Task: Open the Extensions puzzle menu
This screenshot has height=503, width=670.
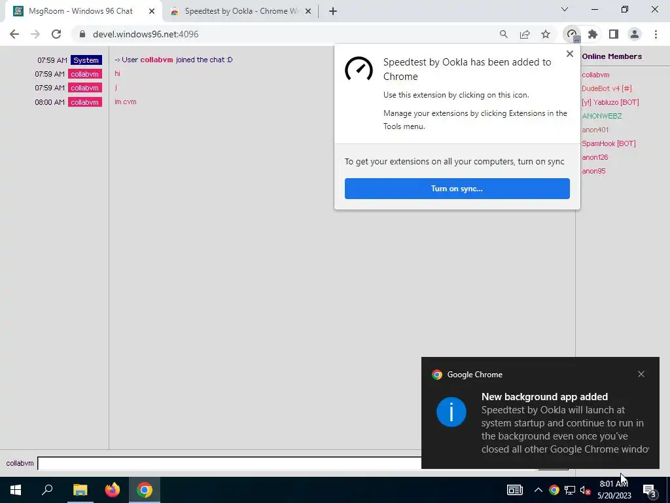Action: pyautogui.click(x=593, y=34)
